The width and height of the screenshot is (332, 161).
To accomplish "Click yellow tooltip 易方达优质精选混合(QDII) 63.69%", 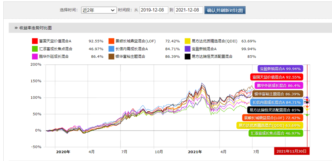I will click(x=270, y=126).
